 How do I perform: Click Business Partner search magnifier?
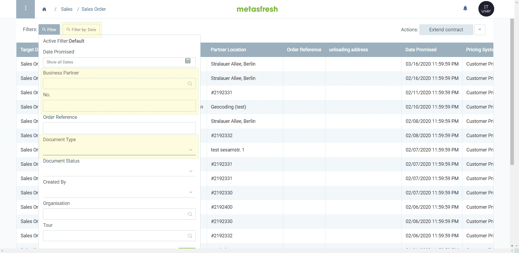190,84
